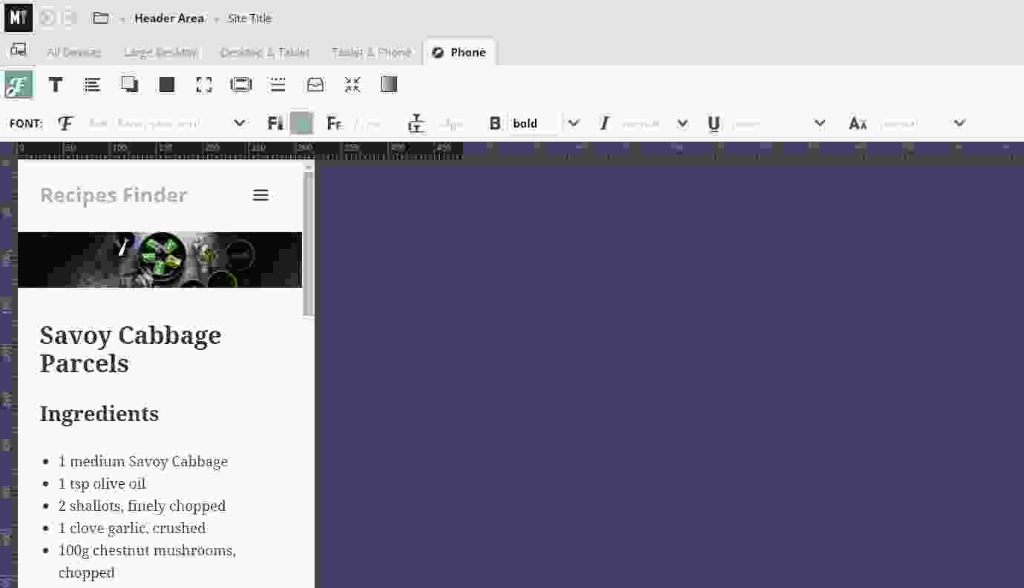Screen dimensions: 1024x588
Task: Click the Header Area breadcrumb
Action: coord(169,18)
